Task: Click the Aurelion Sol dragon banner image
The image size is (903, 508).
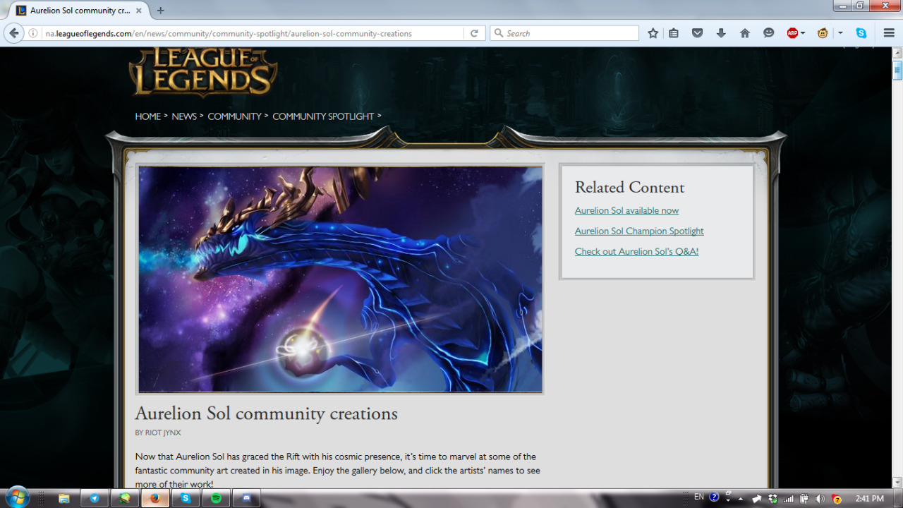Action: [x=340, y=279]
